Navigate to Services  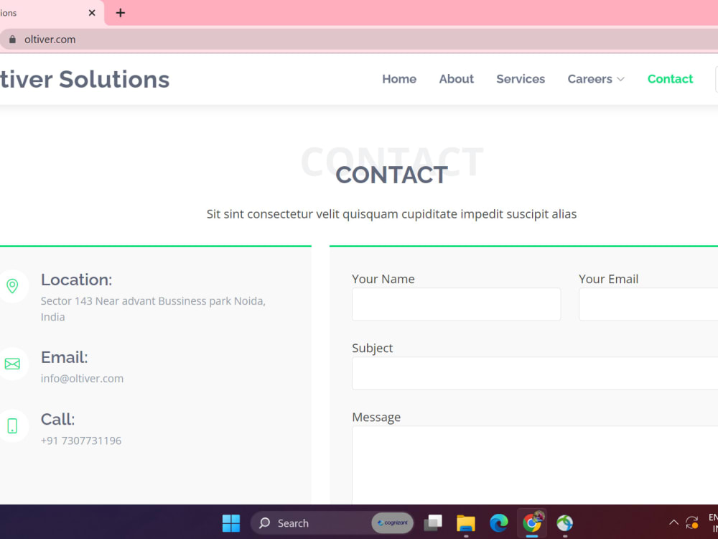coord(521,79)
